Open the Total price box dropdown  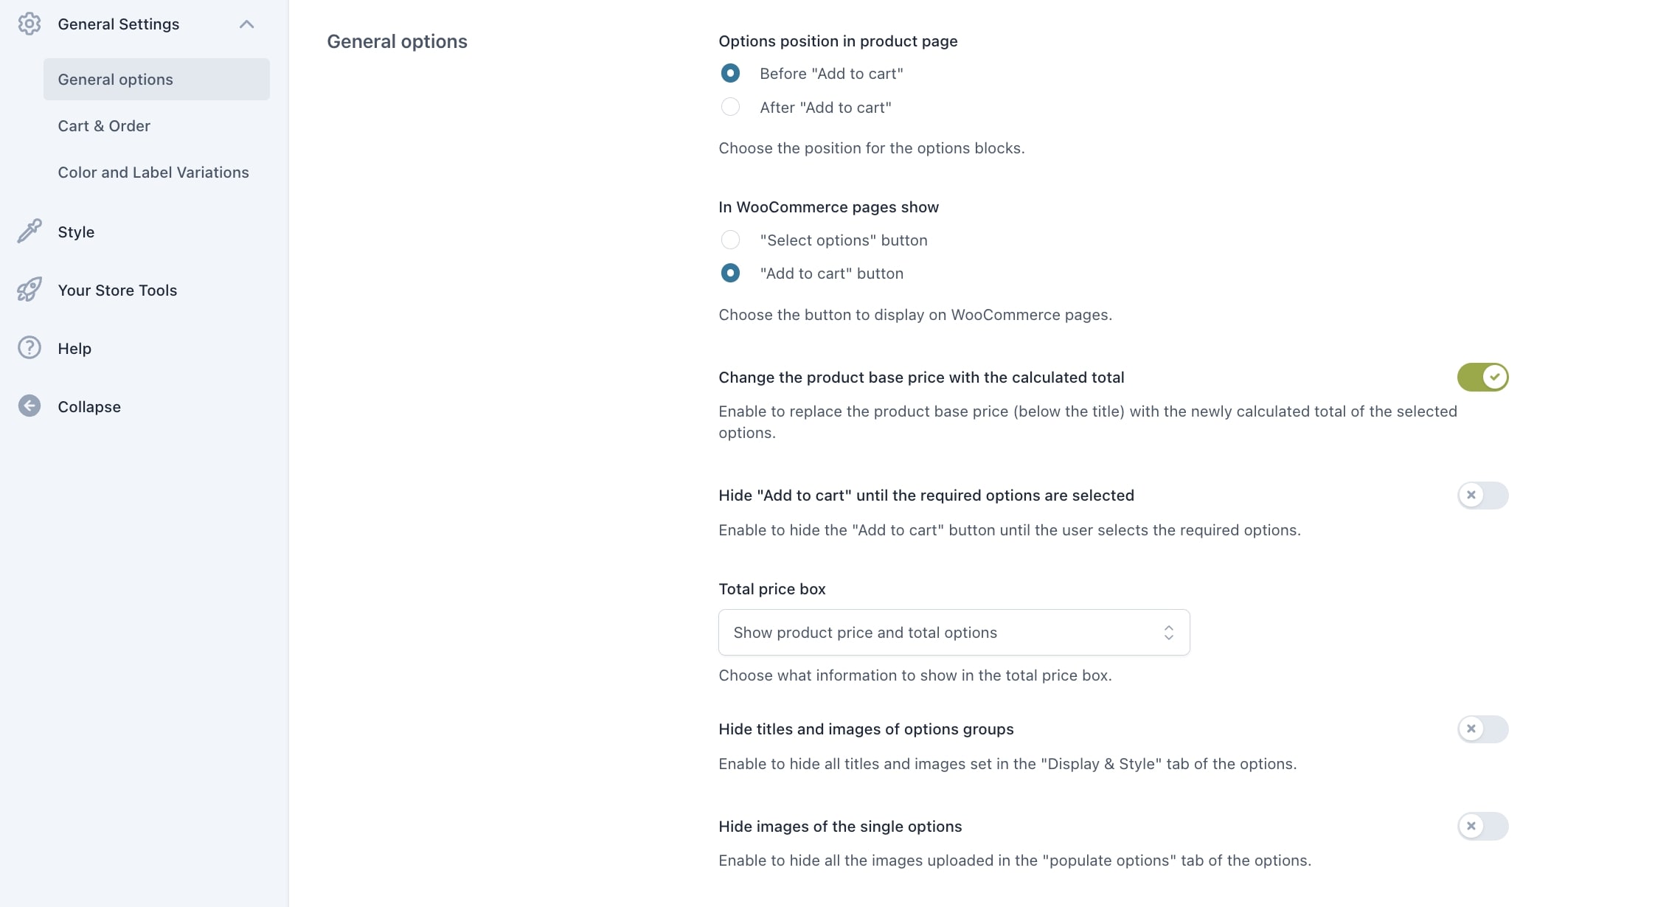coord(954,632)
